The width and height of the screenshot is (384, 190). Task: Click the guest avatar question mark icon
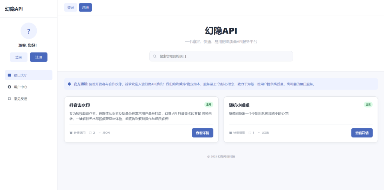coord(28,31)
